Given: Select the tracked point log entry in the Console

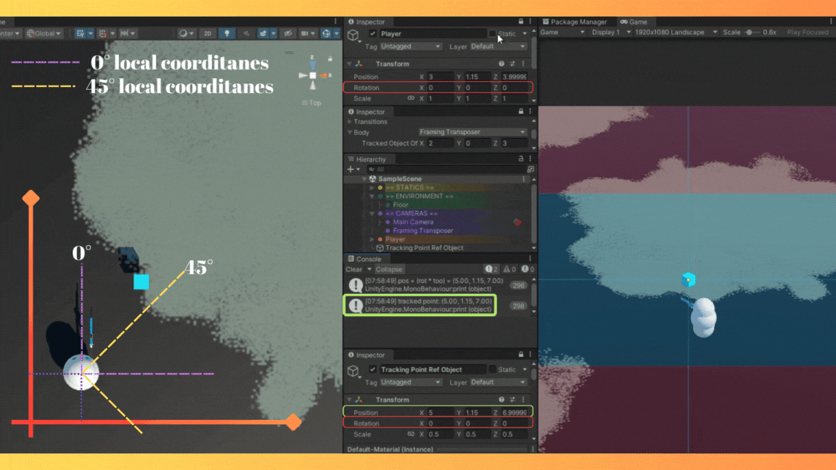Looking at the screenshot, I should tap(427, 302).
